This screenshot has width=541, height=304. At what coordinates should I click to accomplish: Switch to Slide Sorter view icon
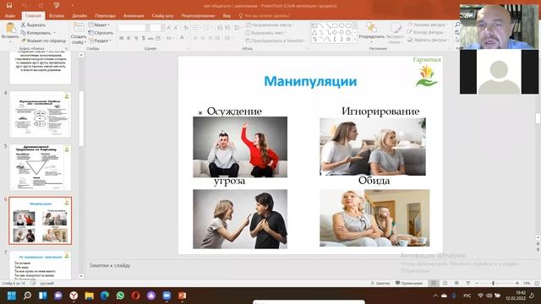pos(445,284)
